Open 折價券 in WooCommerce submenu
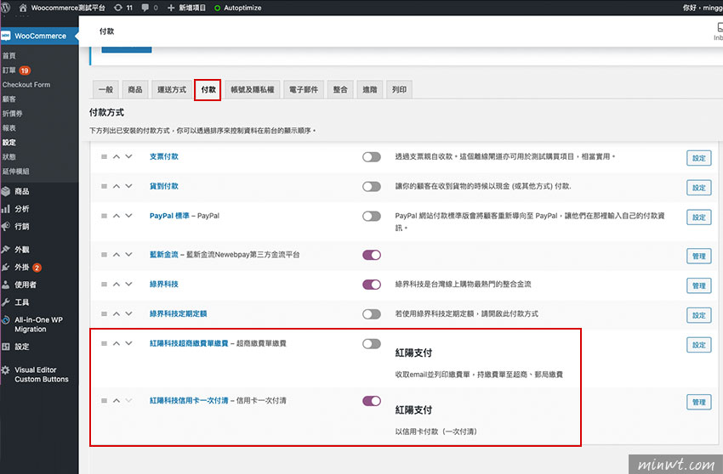The height and width of the screenshot is (474, 723). [x=13, y=113]
